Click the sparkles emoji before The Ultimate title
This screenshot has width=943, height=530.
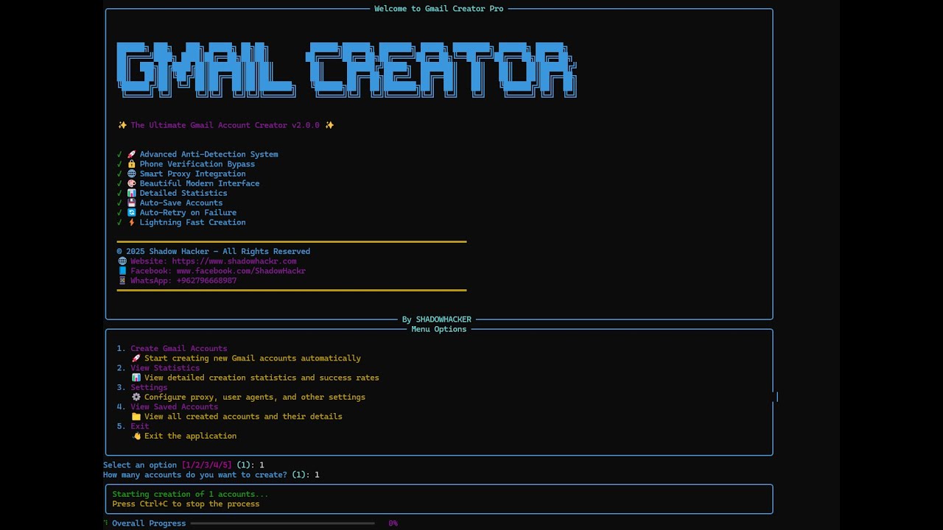(122, 125)
